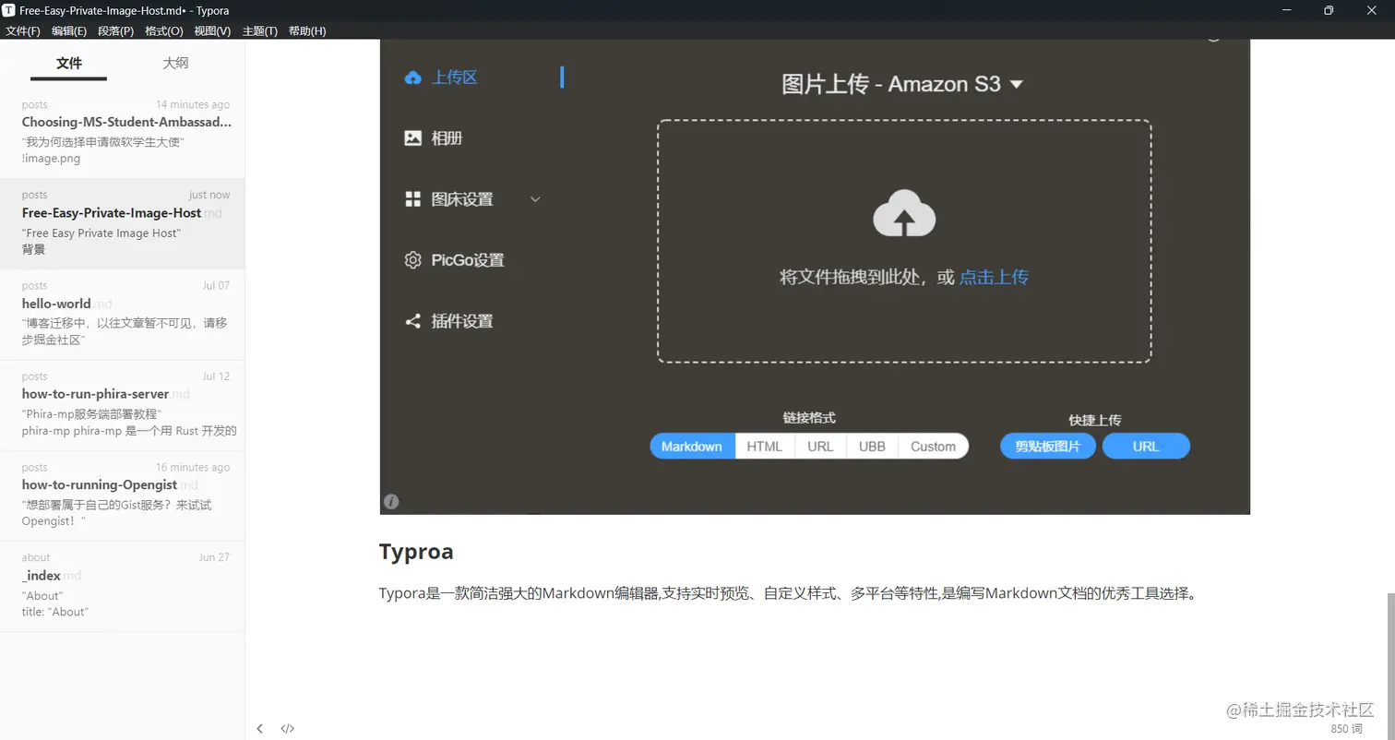Screen dimensions: 1395x740
Task: Click the 图床设置 grid icon
Action: pyautogui.click(x=413, y=199)
